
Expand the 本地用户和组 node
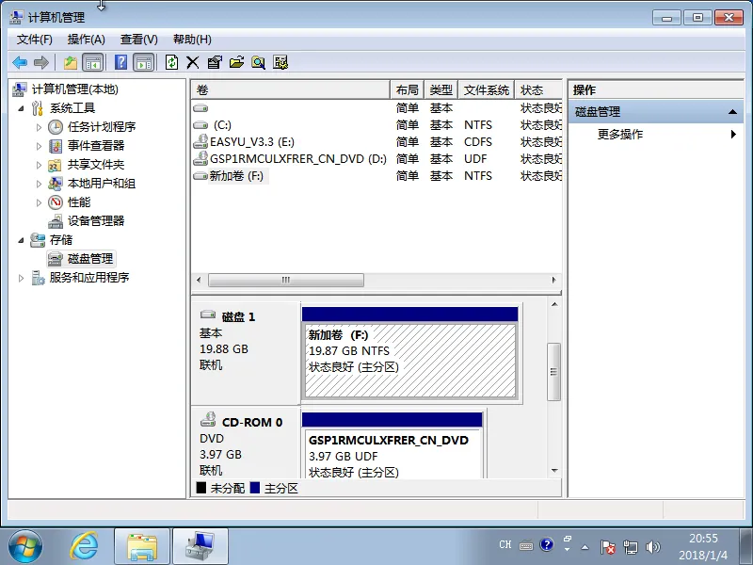click(39, 184)
